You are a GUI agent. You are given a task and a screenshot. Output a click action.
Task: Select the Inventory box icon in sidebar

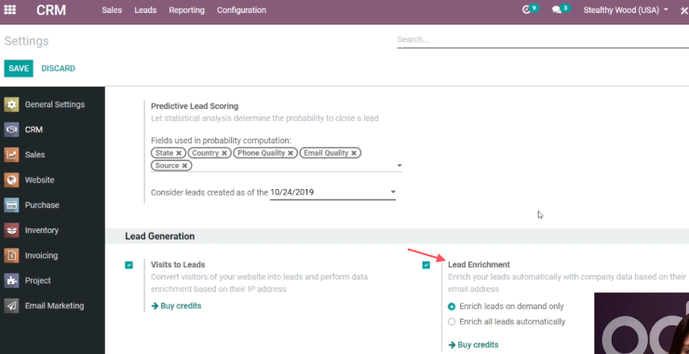[11, 230]
